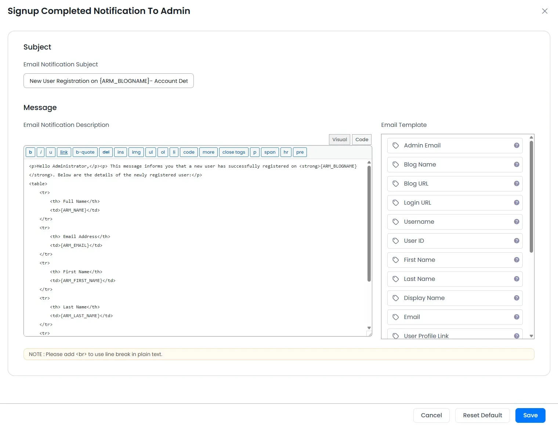
Task: Click the help icon next to Blog URL
Action: (517, 184)
